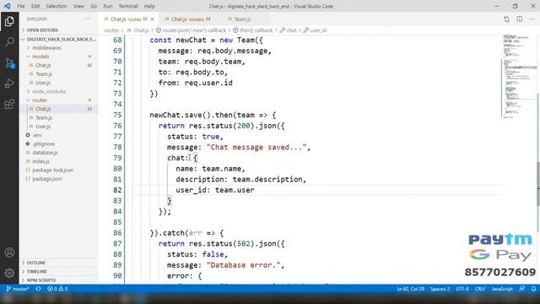
Task: Open Run and Debug view
Action: pyautogui.click(x=9, y=84)
